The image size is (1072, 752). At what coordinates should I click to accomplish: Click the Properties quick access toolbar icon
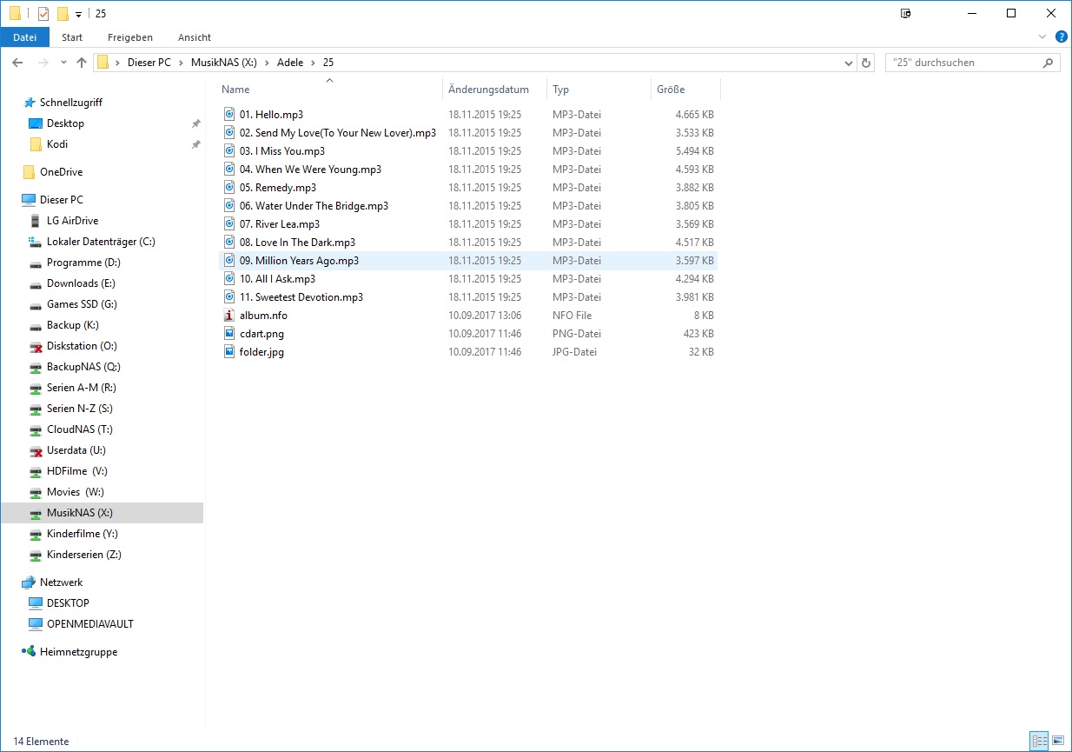43,14
